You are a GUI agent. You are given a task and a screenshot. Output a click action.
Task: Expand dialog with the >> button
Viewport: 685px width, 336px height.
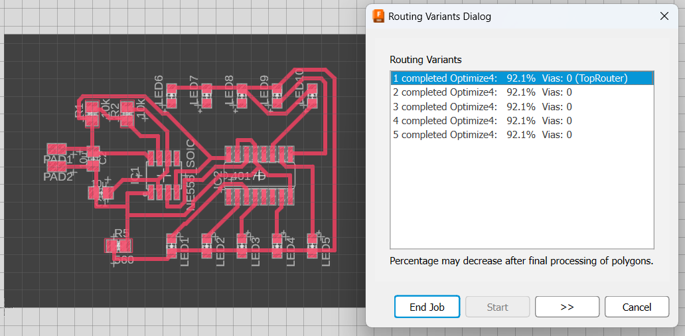pyautogui.click(x=567, y=307)
